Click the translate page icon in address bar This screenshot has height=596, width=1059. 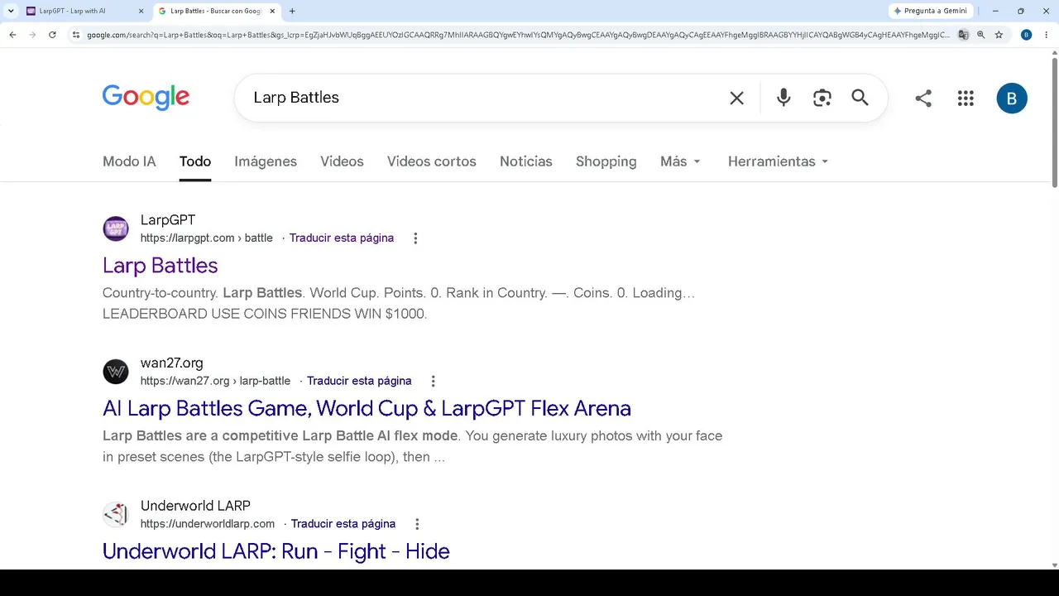point(963,35)
